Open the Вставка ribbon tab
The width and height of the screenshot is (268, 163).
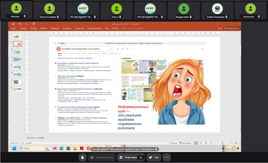[33, 28]
